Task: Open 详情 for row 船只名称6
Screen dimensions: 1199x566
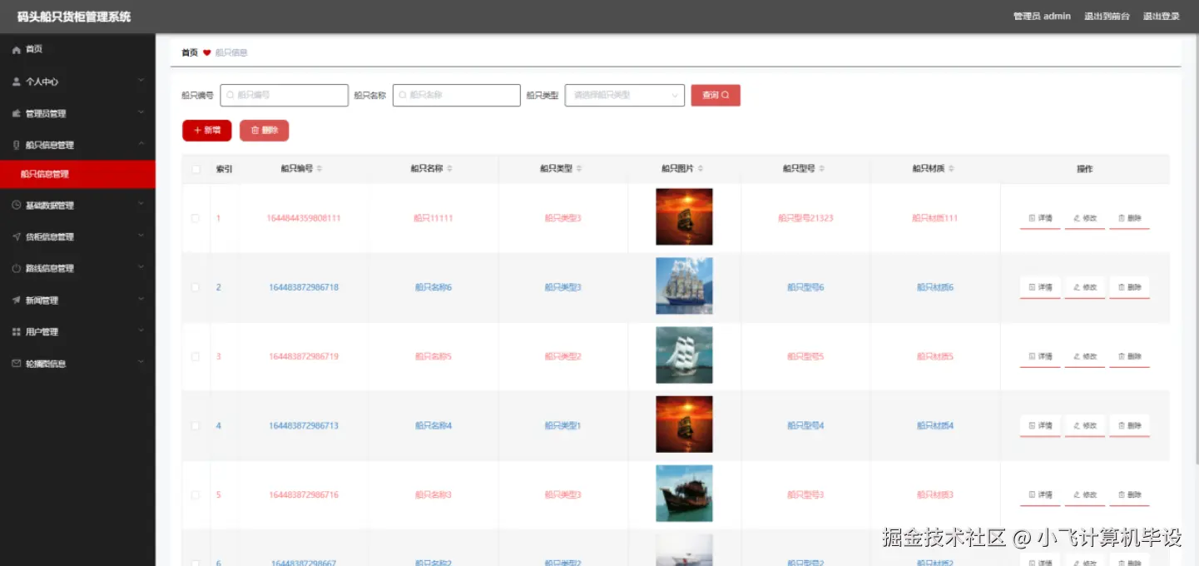Action: [x=1040, y=287]
